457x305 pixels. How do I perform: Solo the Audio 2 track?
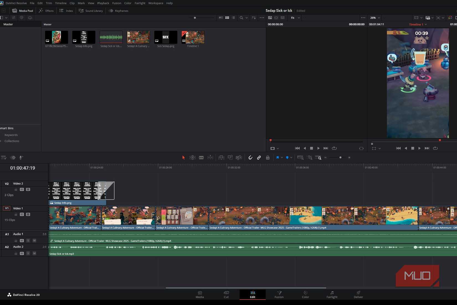click(28, 253)
